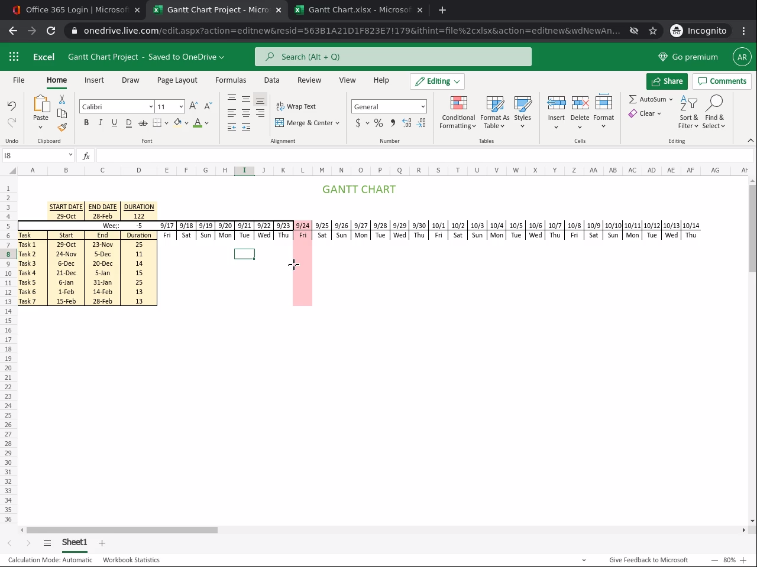
Task: Align text left in cell
Action: pos(232,113)
